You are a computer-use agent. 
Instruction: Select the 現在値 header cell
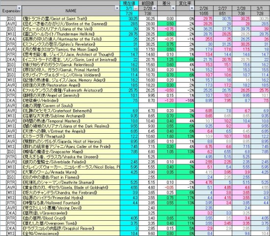(x=129, y=3)
